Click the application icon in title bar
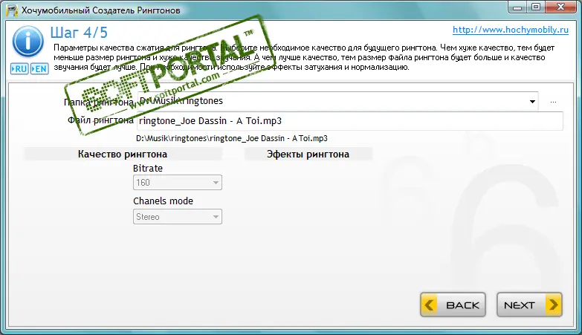The height and width of the screenshot is (335, 582). tap(12, 10)
